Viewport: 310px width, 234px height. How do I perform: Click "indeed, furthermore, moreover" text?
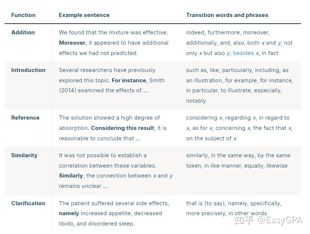227,32
